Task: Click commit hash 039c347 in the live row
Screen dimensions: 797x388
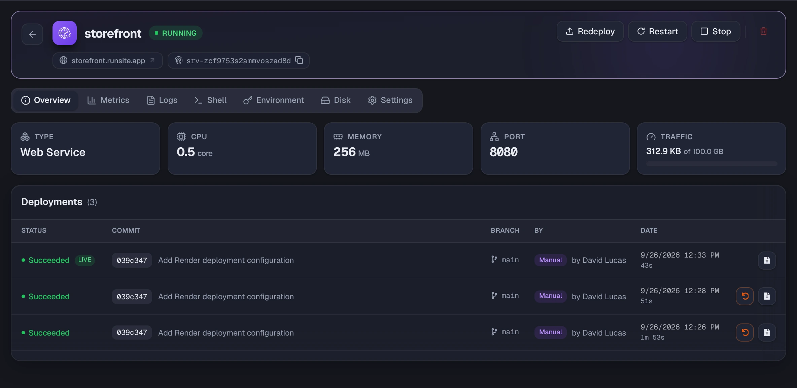Action: [x=132, y=260]
